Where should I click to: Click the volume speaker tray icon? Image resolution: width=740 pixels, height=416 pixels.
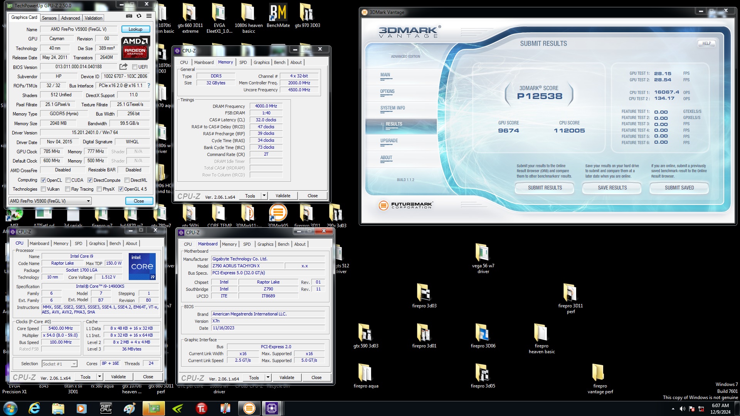(682, 409)
